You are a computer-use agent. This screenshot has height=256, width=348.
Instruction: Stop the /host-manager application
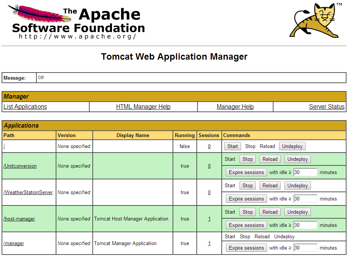[x=247, y=212]
